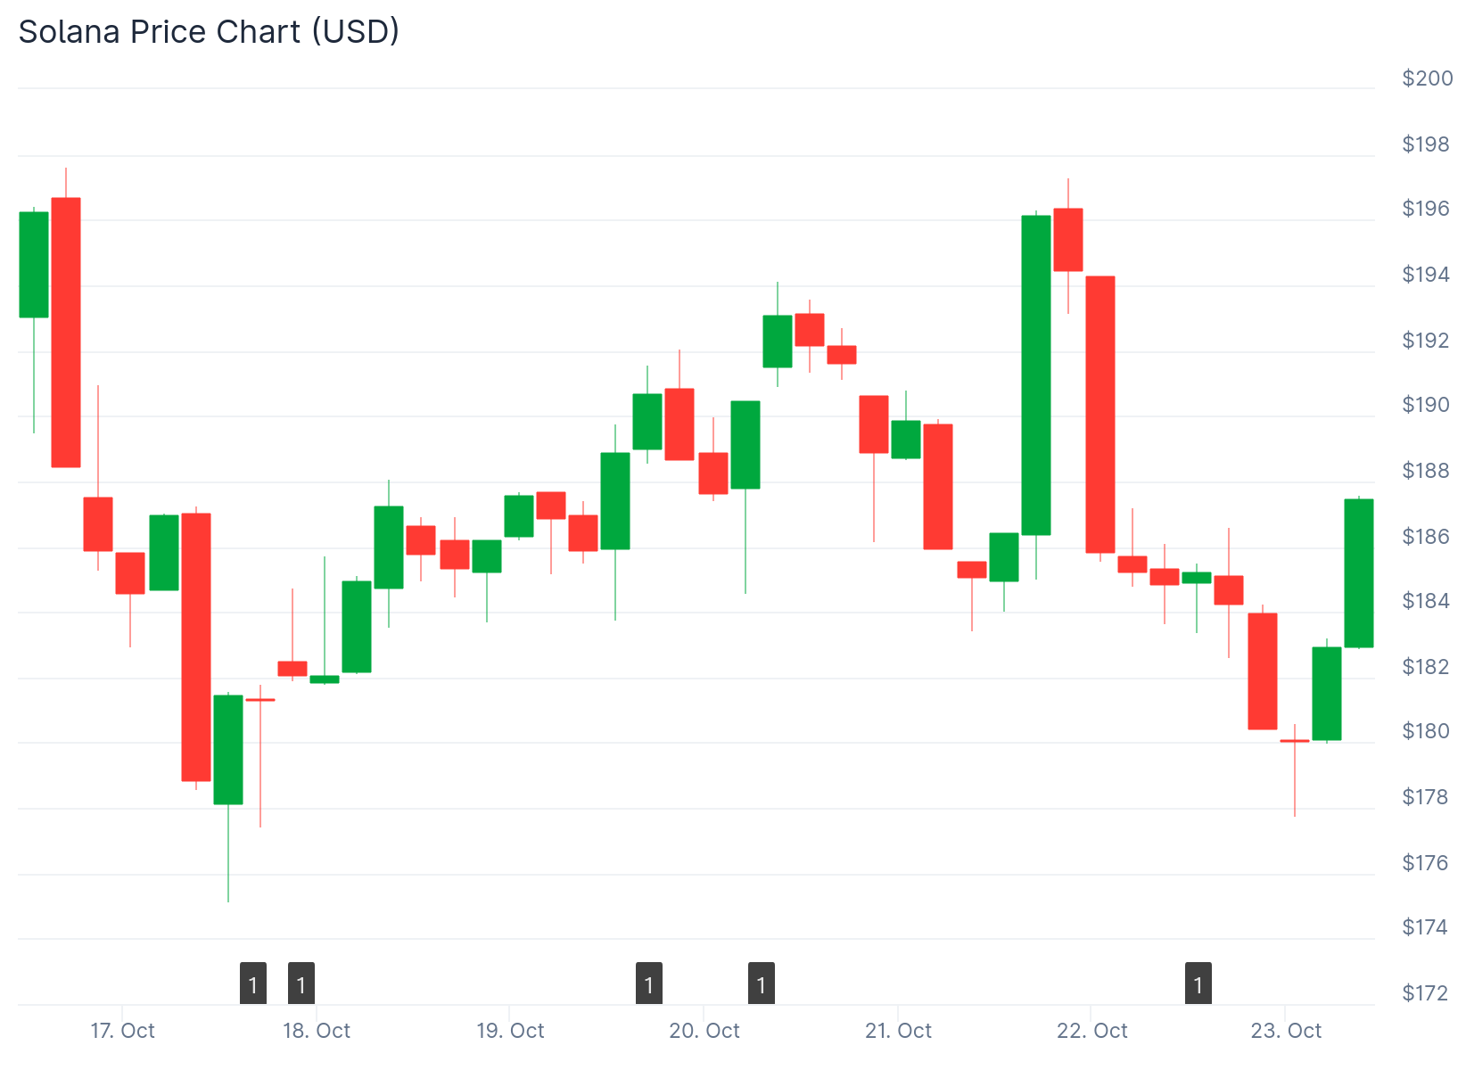
Task: Select the "20. Oct" date label
Action: pos(704,1031)
